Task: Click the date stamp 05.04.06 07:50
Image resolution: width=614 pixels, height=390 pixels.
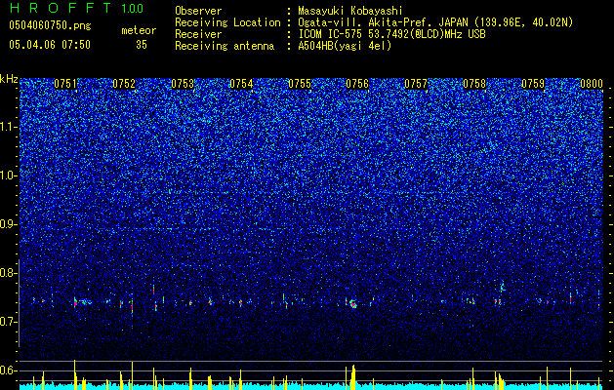Action: pos(50,45)
